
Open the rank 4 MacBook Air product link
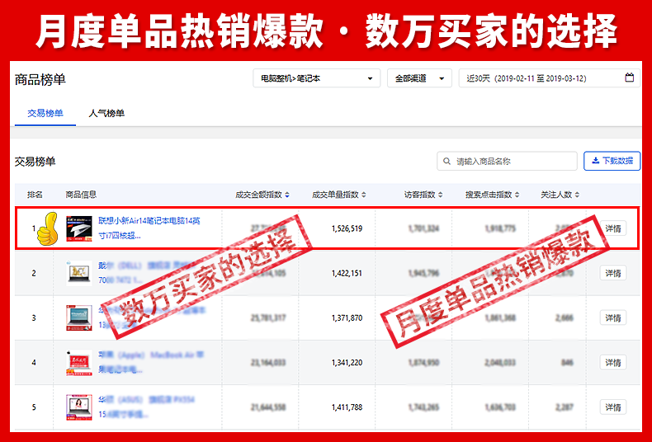pos(151,362)
